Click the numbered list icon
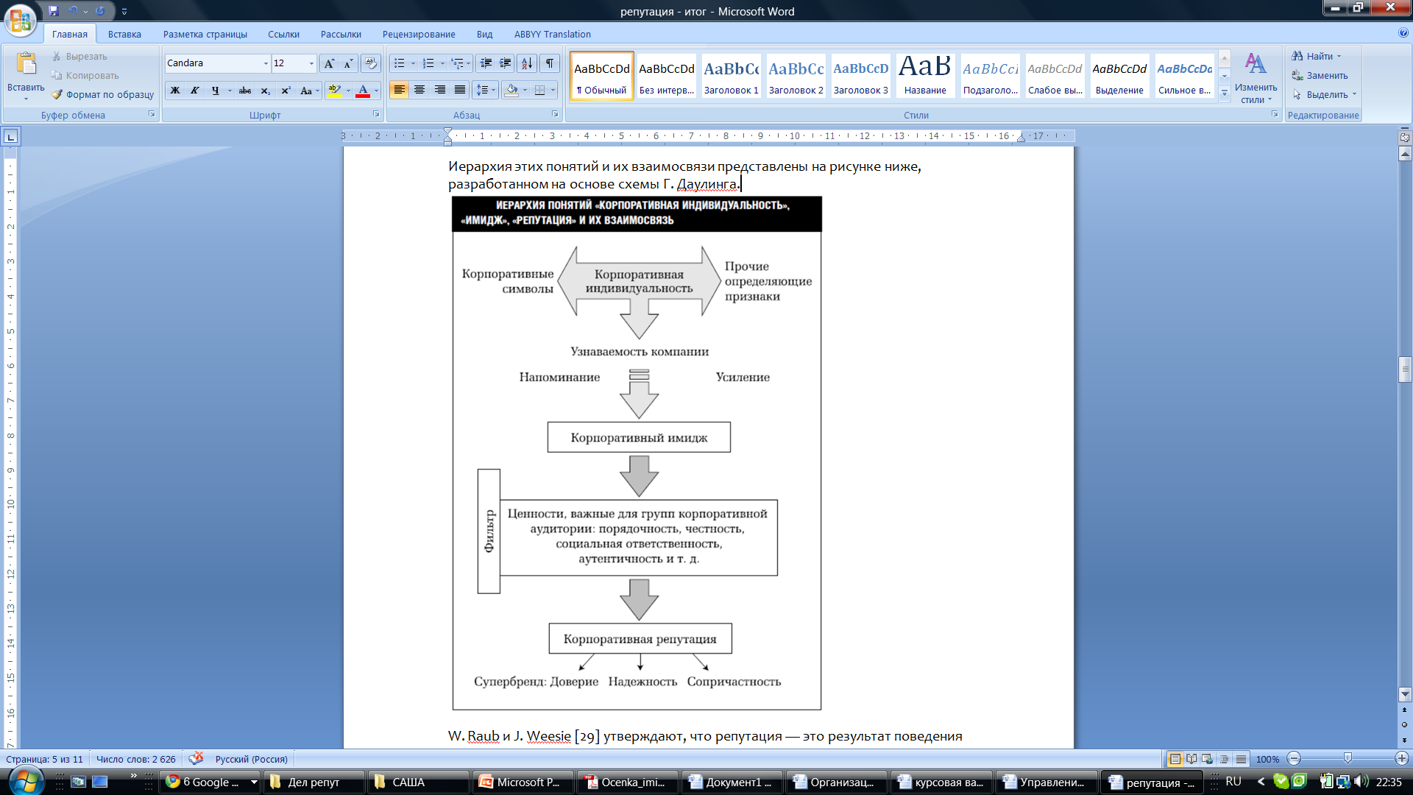The height and width of the screenshot is (795, 1413). click(428, 63)
